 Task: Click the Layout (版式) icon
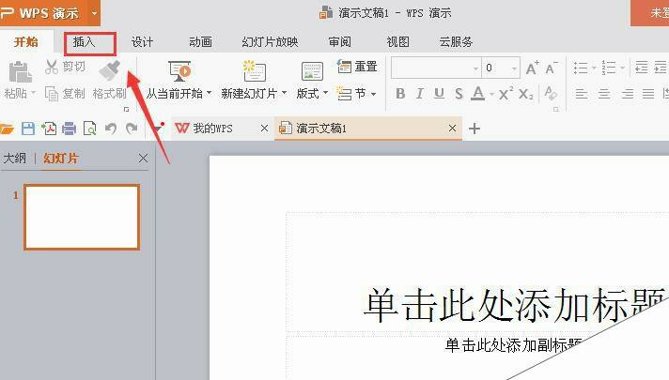[x=312, y=71]
